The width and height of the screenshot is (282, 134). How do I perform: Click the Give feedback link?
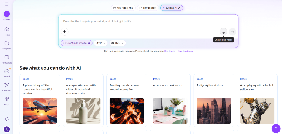(185, 51)
